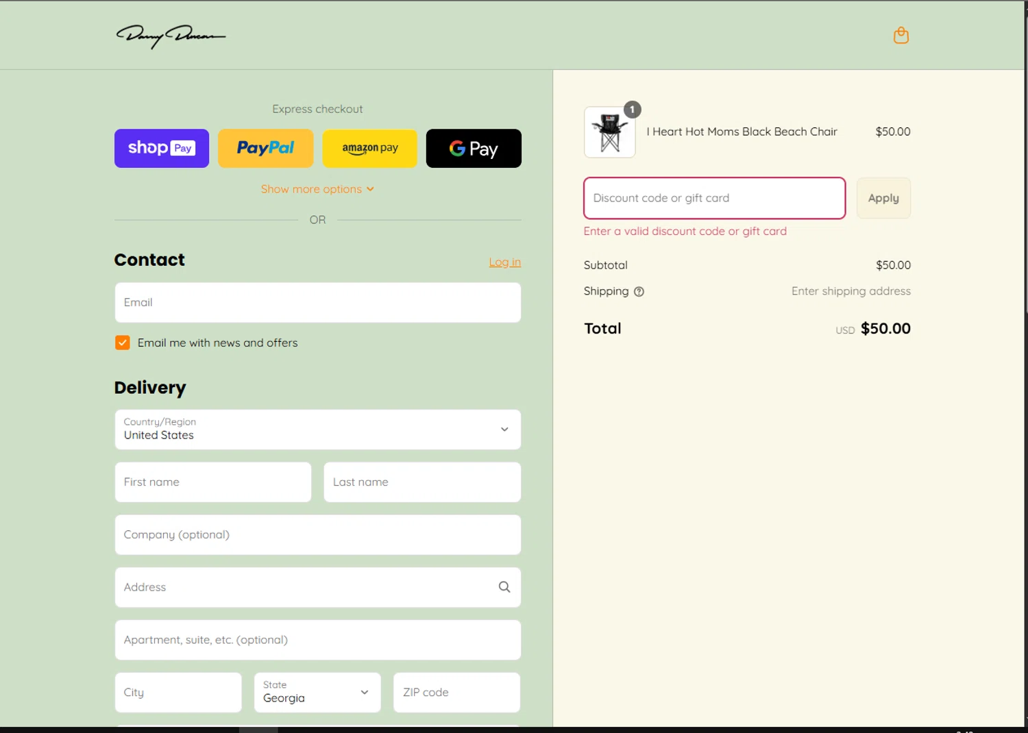
Task: Focus the Address field
Action: [x=318, y=587]
